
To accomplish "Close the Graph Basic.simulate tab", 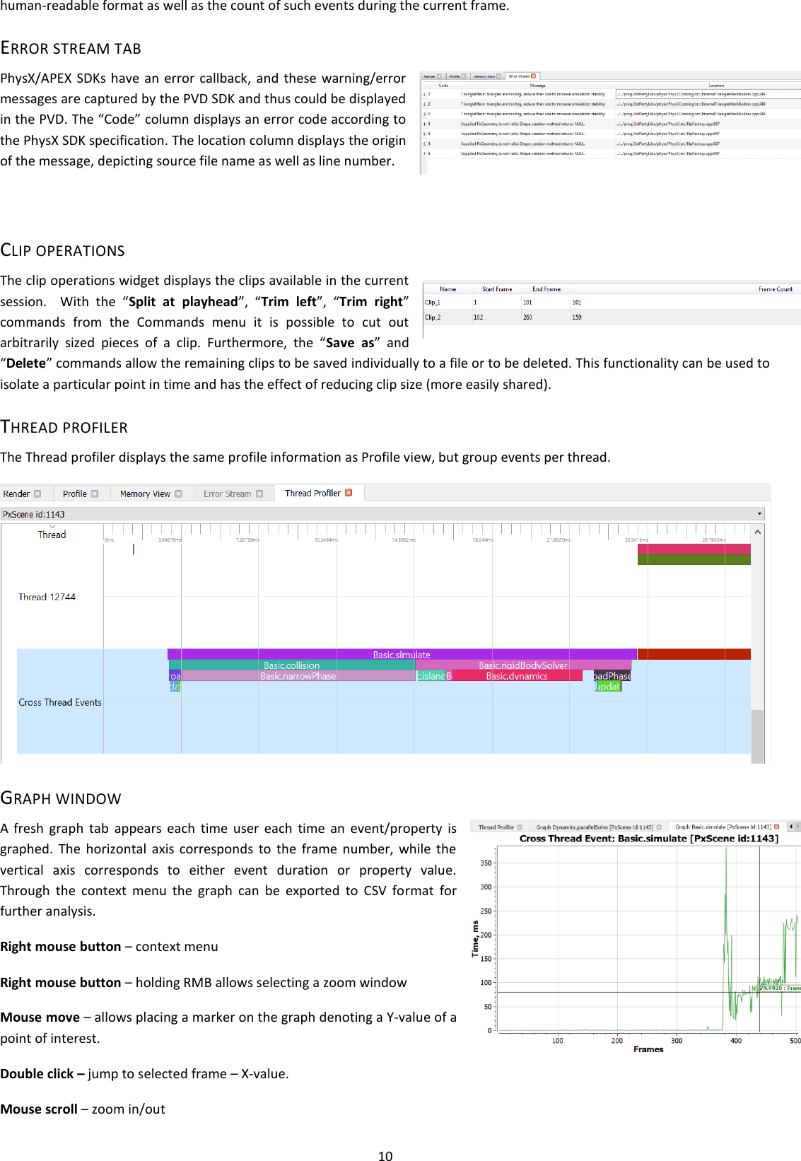I will tap(776, 827).
